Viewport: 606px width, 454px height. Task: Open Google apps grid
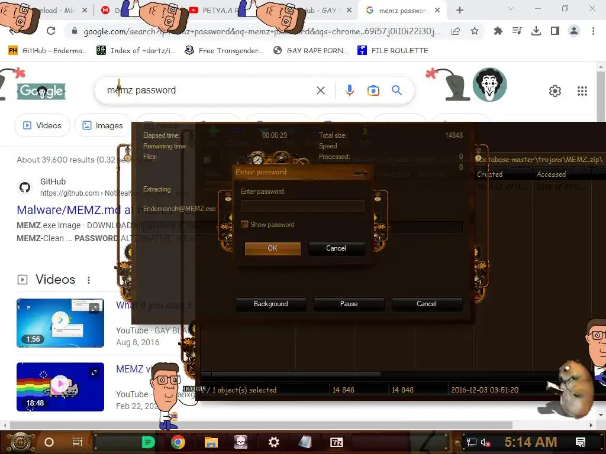[x=582, y=91]
